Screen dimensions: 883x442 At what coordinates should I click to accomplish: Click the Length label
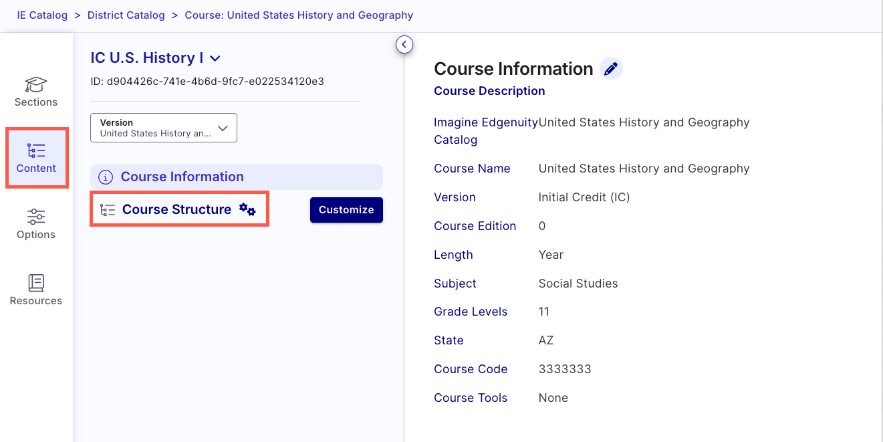click(x=453, y=255)
